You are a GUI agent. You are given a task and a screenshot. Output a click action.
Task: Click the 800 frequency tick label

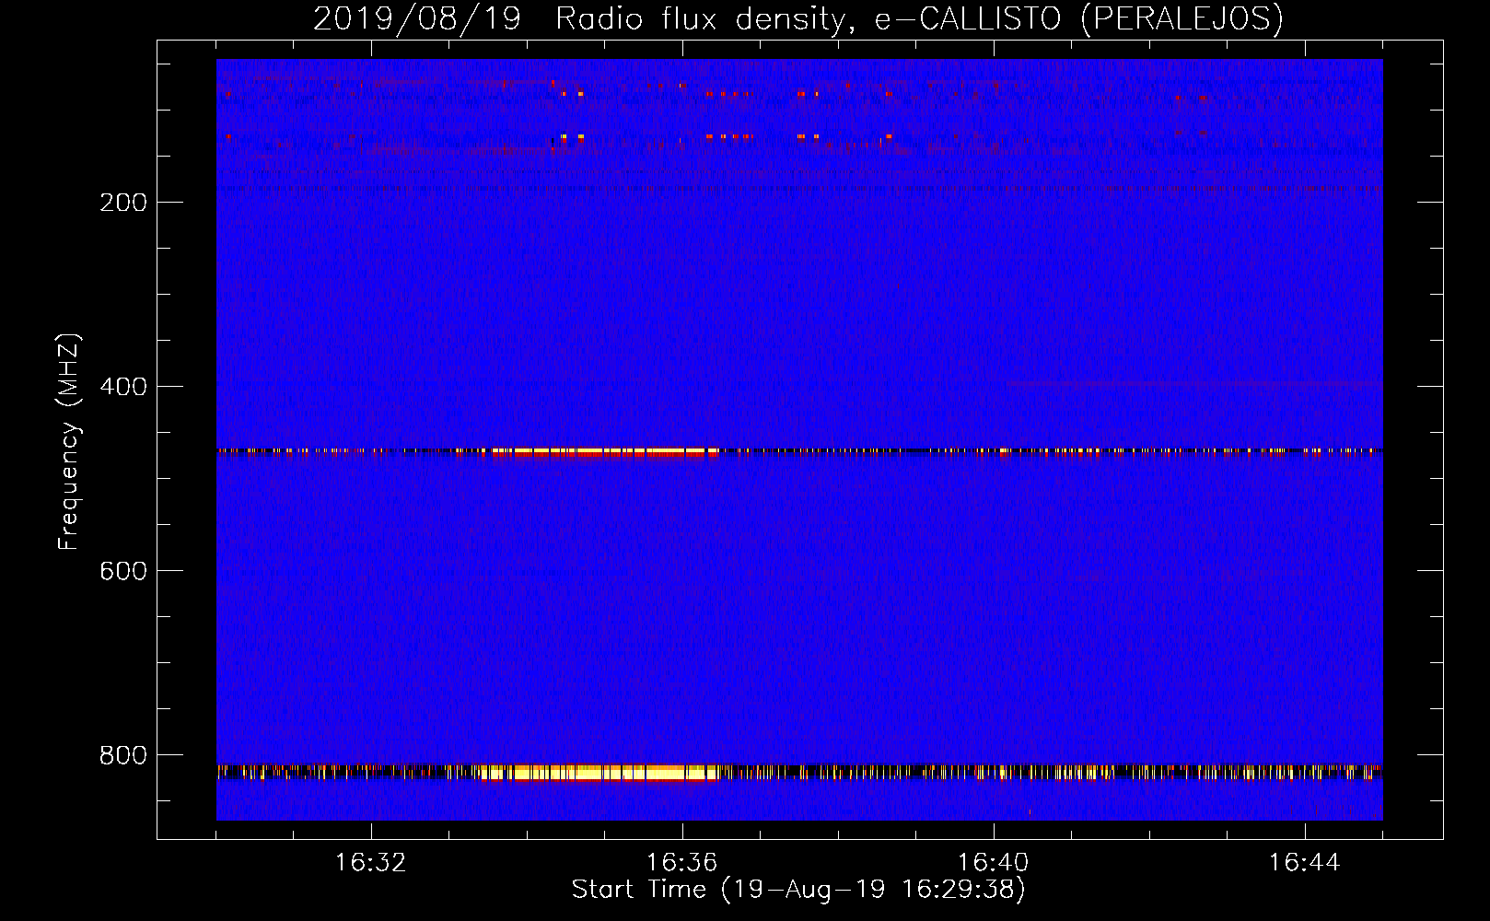(123, 755)
